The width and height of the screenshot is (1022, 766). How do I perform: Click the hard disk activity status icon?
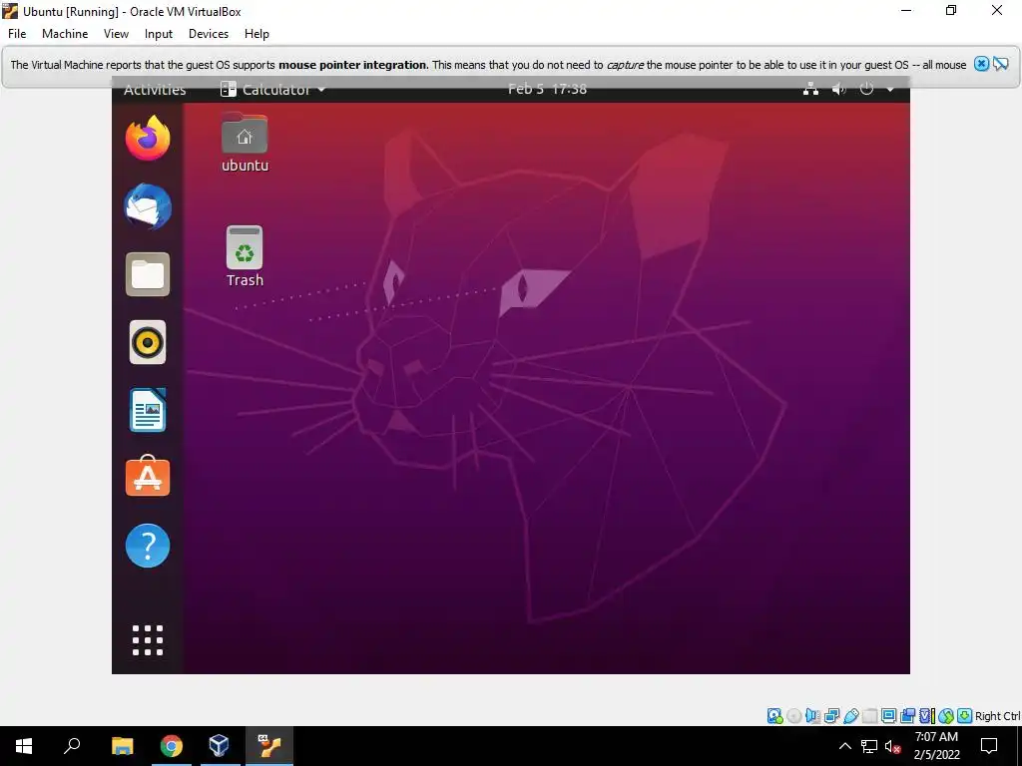(774, 716)
